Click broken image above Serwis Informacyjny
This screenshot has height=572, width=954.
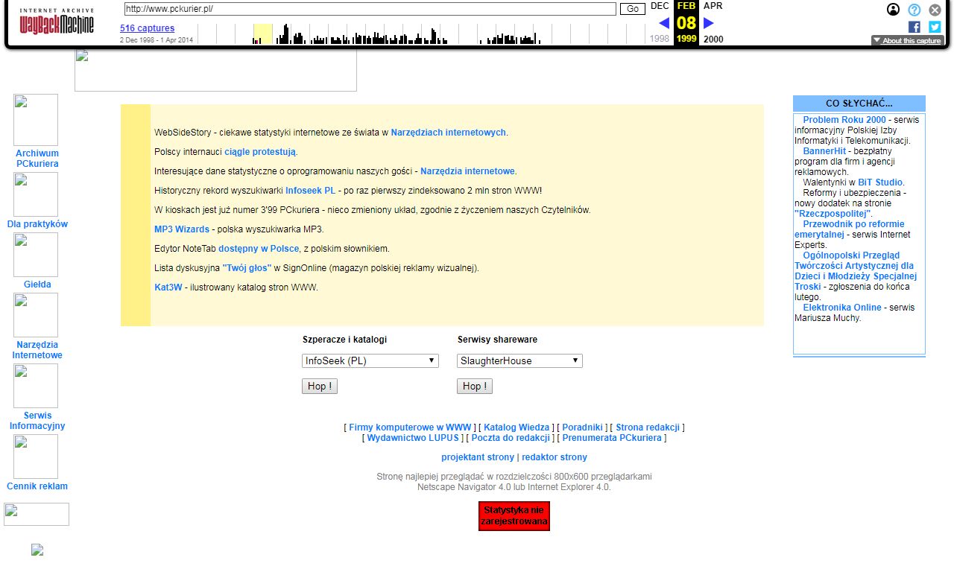coord(36,386)
